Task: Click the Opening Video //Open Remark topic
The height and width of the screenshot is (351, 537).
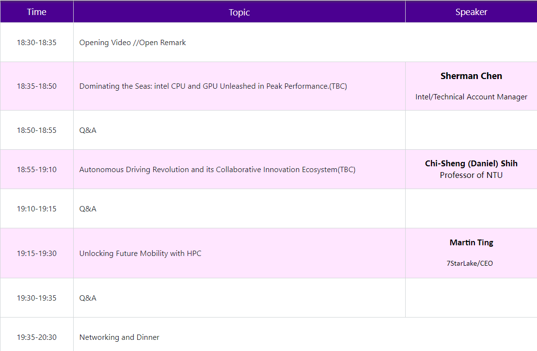Action: tap(132, 43)
